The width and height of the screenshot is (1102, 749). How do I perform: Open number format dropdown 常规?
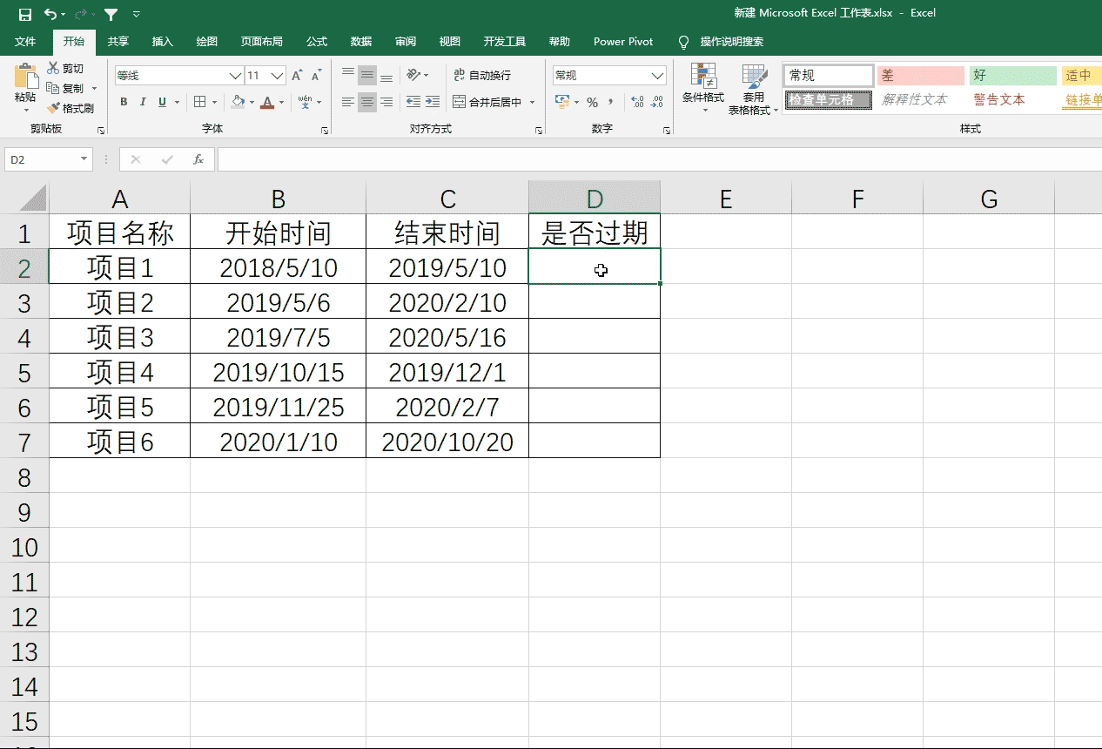click(658, 76)
